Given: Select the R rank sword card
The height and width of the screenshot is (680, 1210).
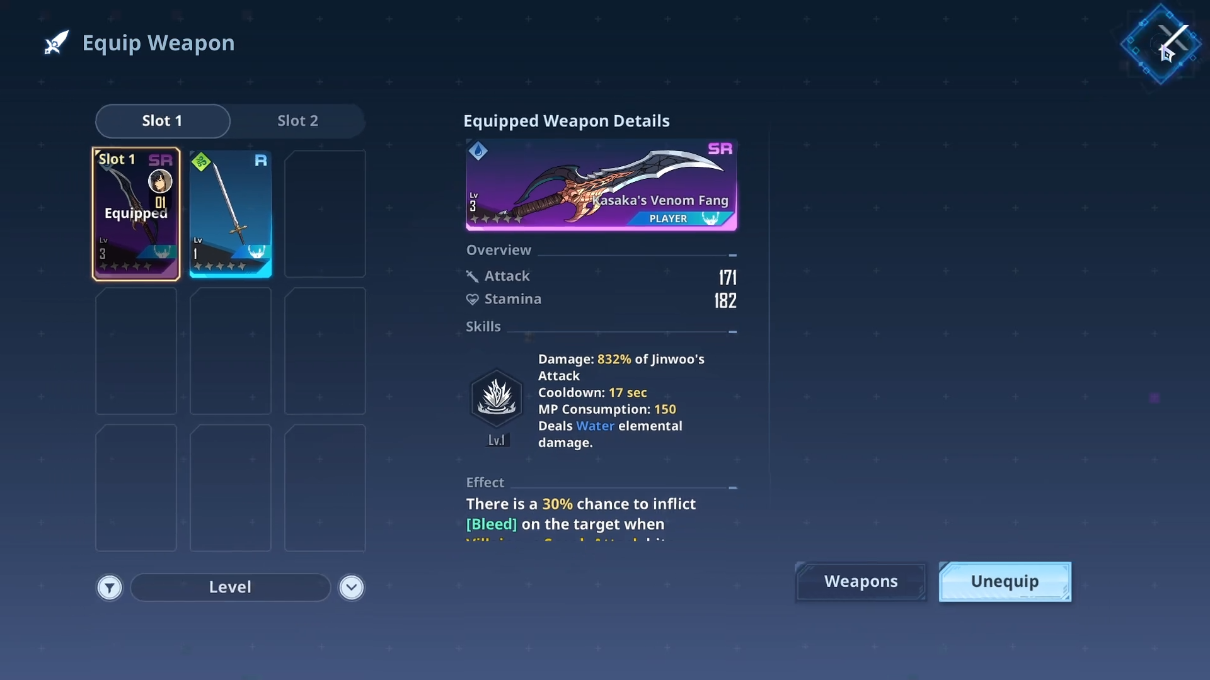Looking at the screenshot, I should click(x=231, y=214).
